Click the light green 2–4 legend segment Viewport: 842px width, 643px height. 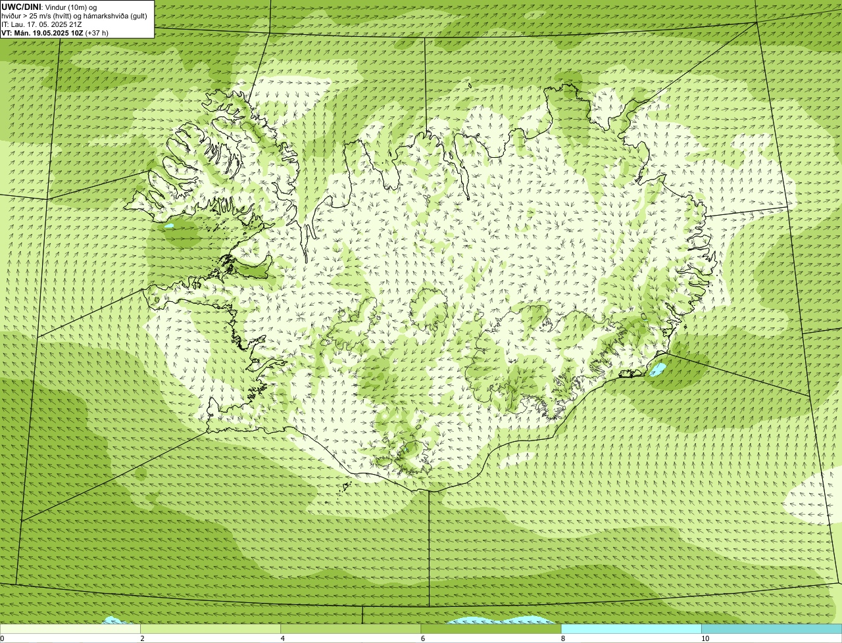(210, 629)
